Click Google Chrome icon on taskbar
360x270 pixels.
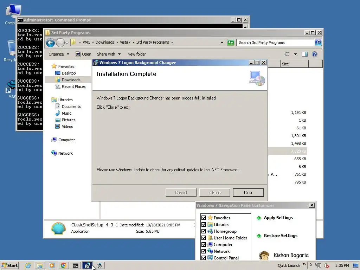tap(63, 266)
